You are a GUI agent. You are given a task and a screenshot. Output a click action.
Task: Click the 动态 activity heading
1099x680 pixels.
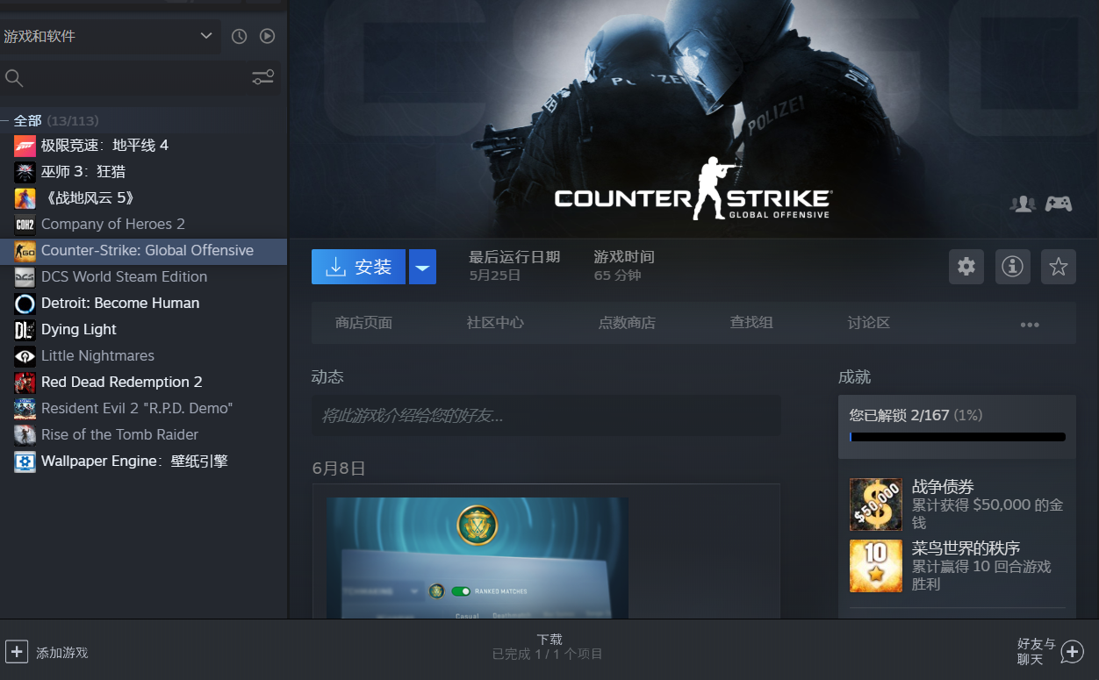tap(327, 377)
